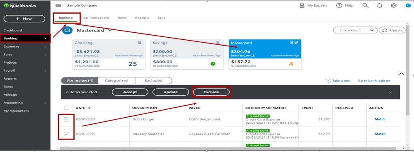This screenshot has height=152, width=414.
Task: Open the Tags tab
Action: (161, 18)
